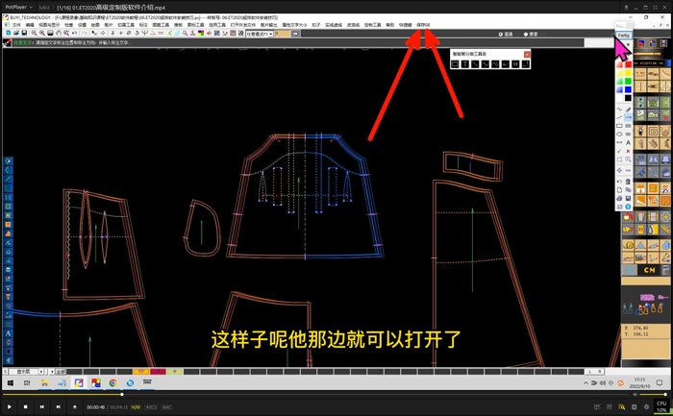Pick the solid yellow color swatch

tap(628, 73)
